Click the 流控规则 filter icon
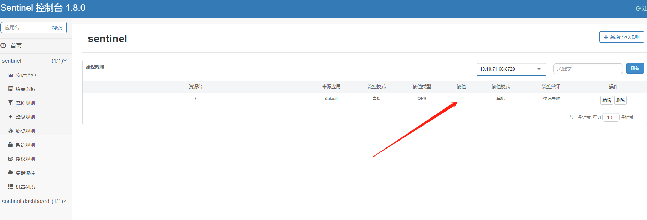The image size is (647, 220). pyautogui.click(x=10, y=103)
